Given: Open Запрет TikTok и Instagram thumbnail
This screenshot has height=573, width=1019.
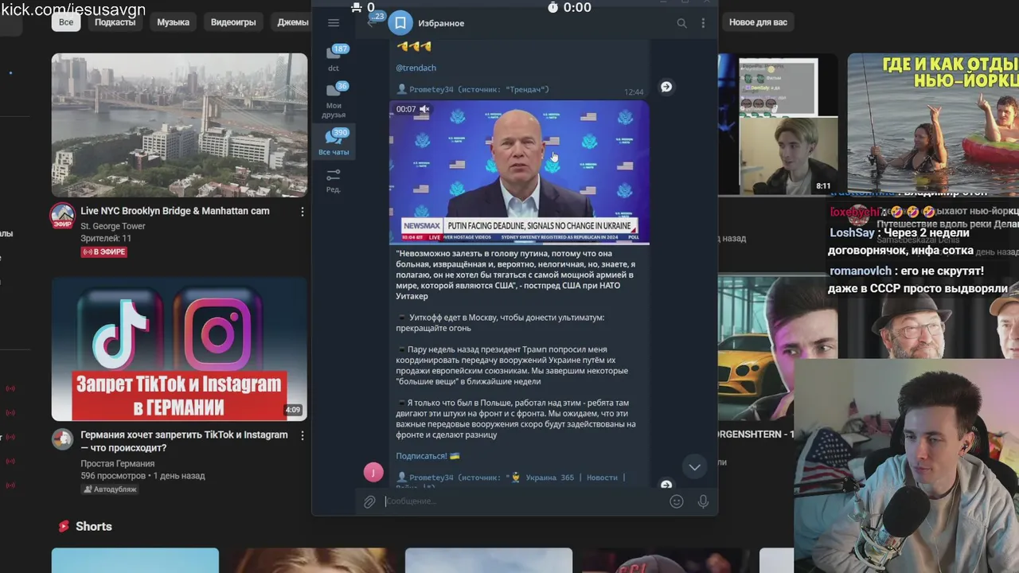Looking at the screenshot, I should coord(179,349).
